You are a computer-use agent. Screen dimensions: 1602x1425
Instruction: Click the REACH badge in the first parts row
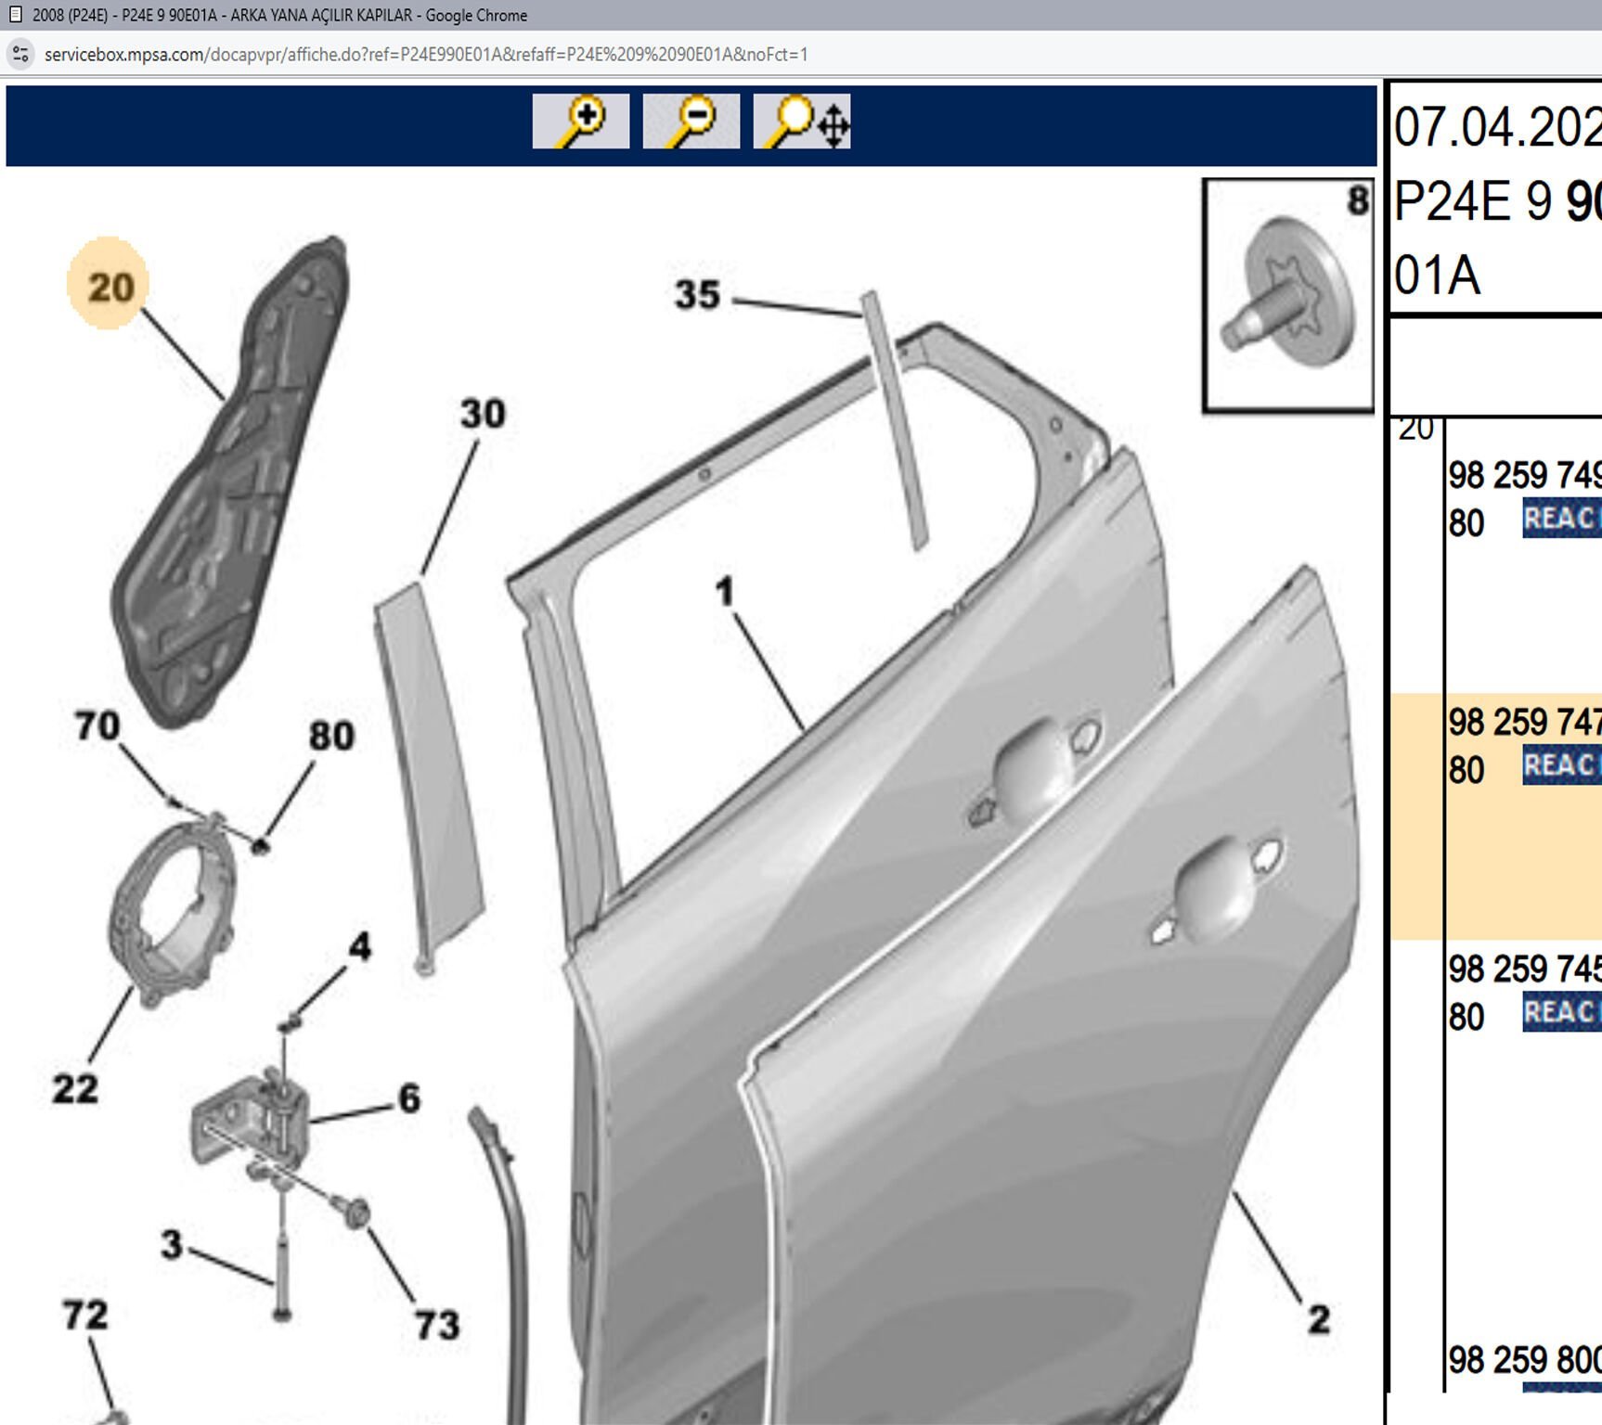click(x=1561, y=519)
